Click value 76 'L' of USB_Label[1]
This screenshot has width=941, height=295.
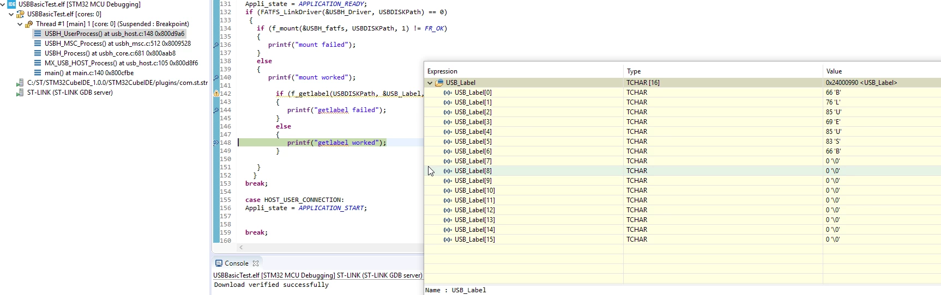click(833, 102)
